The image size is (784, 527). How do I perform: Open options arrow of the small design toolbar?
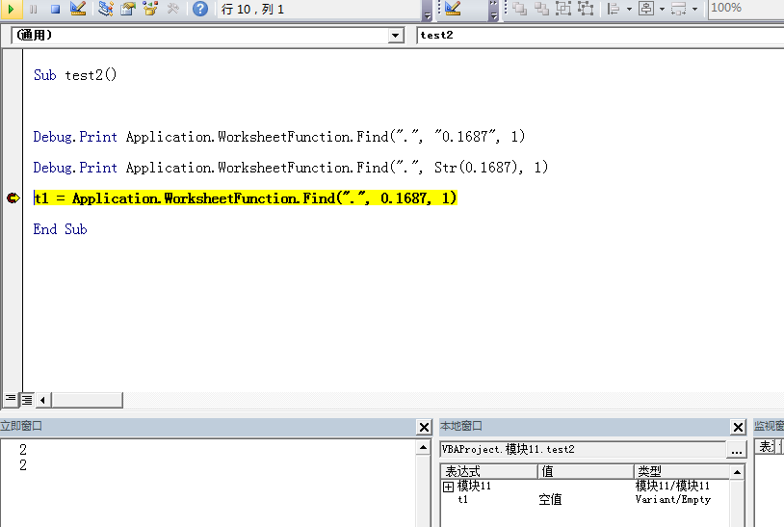[493, 10]
